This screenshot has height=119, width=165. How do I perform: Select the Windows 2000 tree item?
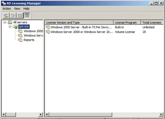click(x=33, y=31)
